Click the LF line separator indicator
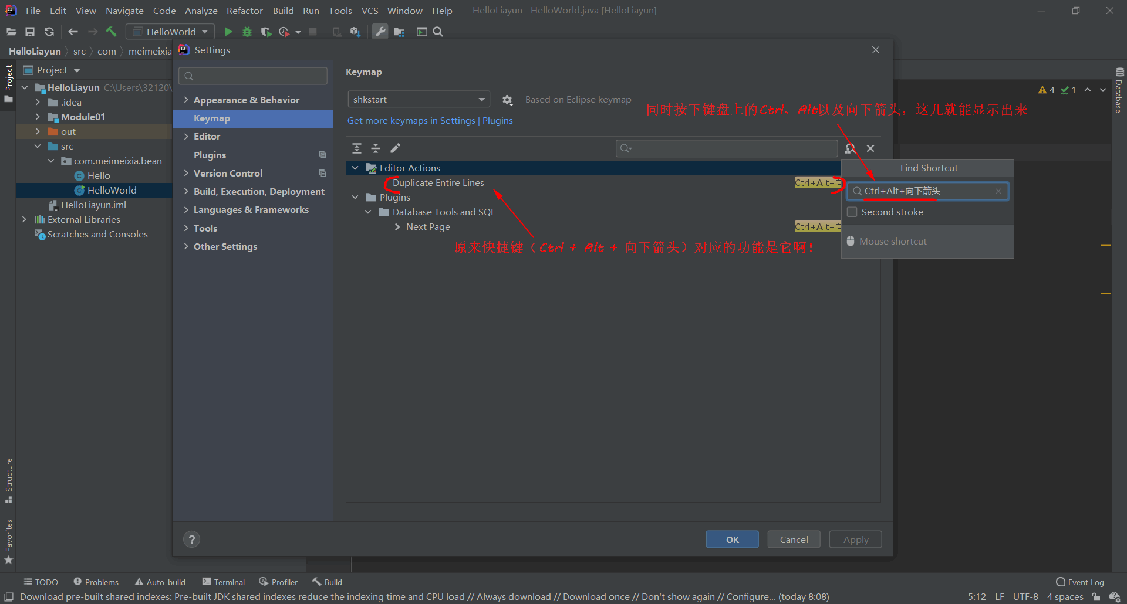The height and width of the screenshot is (604, 1127). [x=999, y=596]
